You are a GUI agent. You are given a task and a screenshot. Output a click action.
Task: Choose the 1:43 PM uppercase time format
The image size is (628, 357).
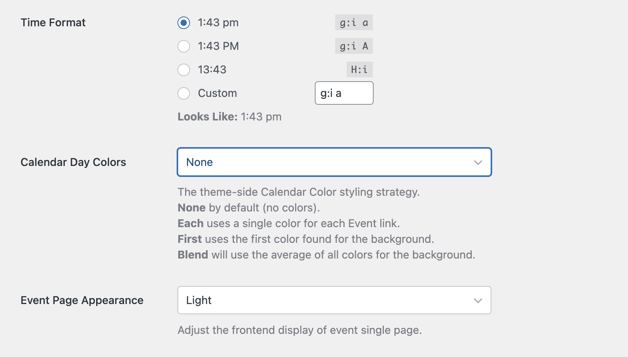pyautogui.click(x=183, y=46)
